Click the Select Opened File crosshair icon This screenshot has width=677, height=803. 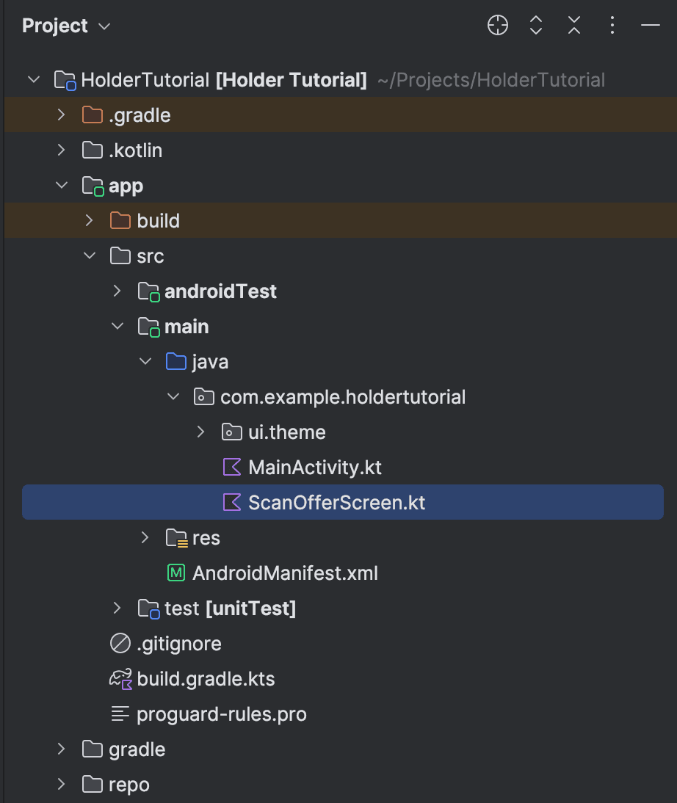(x=498, y=26)
